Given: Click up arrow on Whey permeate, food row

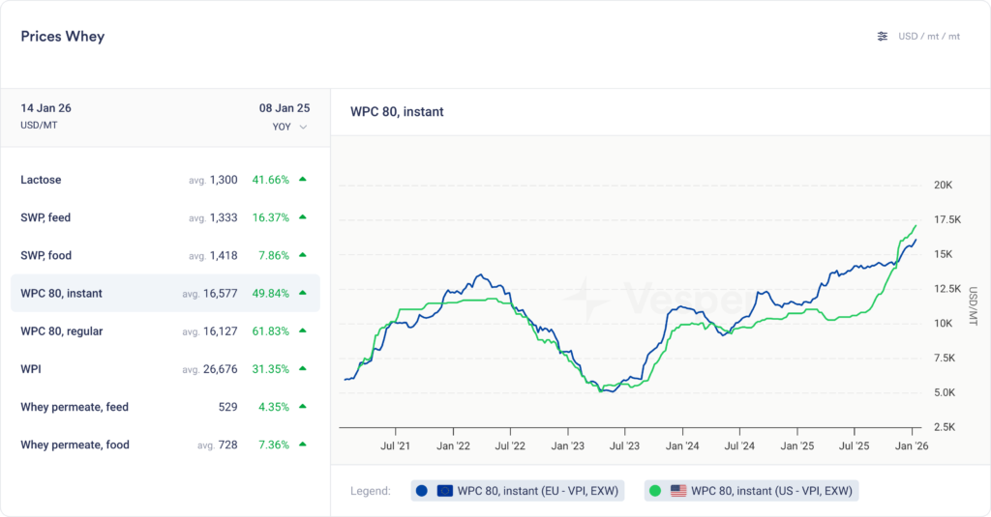Looking at the screenshot, I should [x=303, y=445].
